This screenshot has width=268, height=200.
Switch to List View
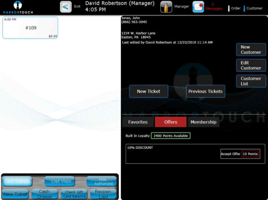(61, 181)
